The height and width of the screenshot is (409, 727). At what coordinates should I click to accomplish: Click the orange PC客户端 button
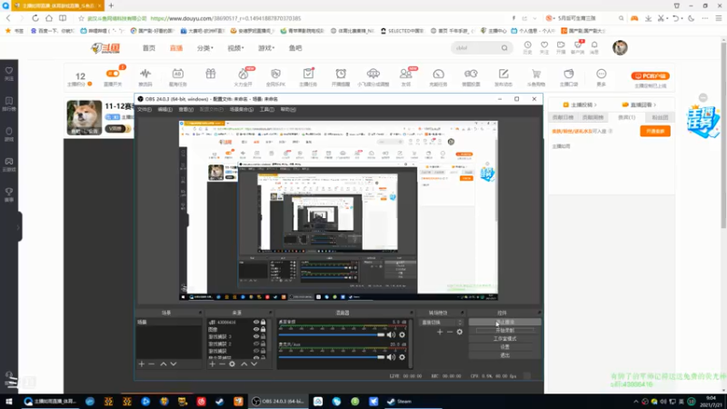click(650, 76)
